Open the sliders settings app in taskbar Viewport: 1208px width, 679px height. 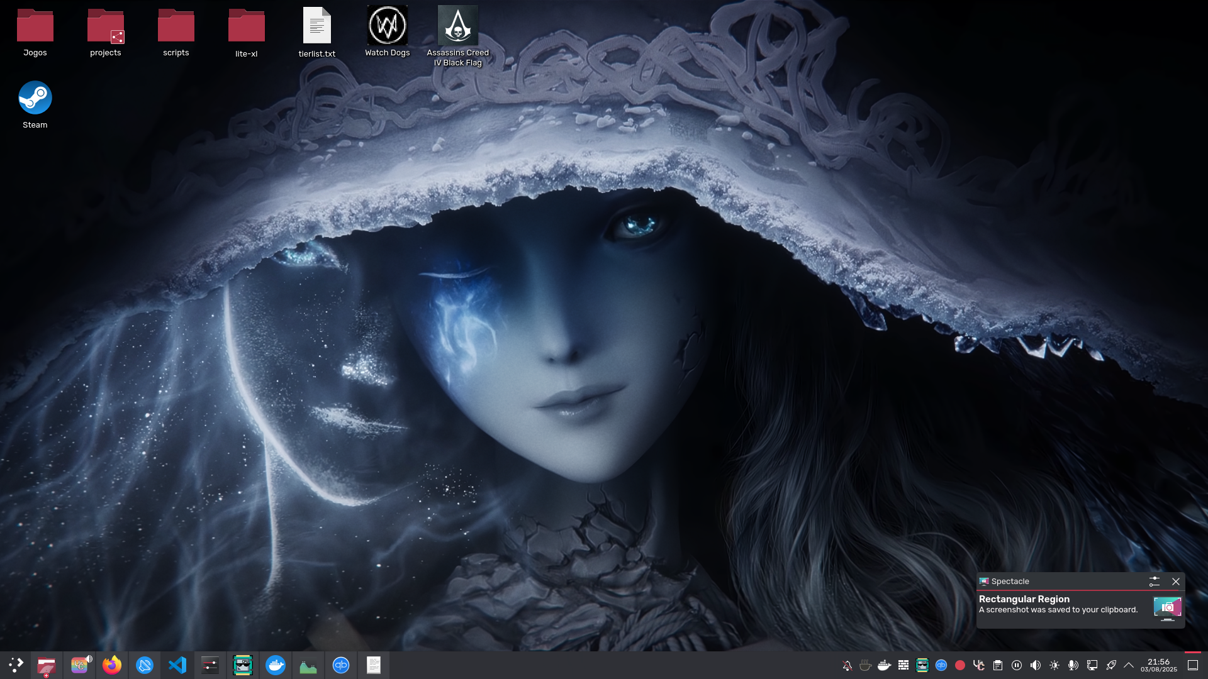pyautogui.click(x=210, y=665)
